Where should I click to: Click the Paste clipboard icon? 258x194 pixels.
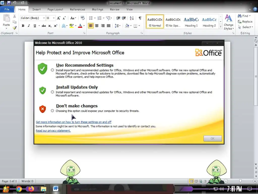(x=7, y=18)
